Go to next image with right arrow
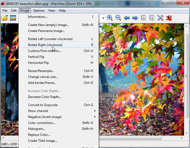This screenshot has width=190, height=148. (x=135, y=18)
